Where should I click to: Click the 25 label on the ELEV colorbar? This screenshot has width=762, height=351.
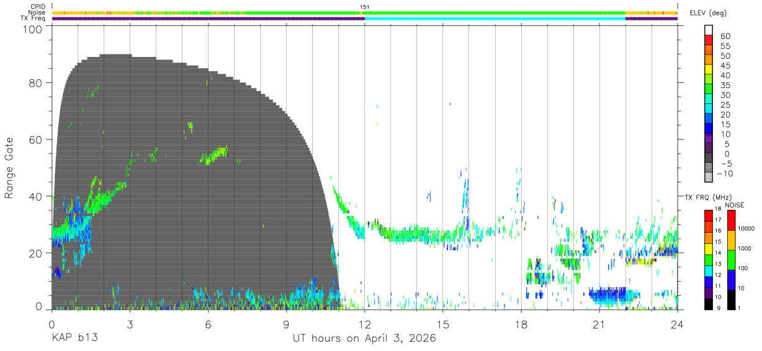(x=725, y=105)
